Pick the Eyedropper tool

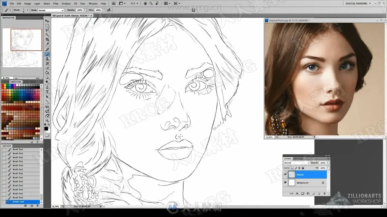click(47, 44)
